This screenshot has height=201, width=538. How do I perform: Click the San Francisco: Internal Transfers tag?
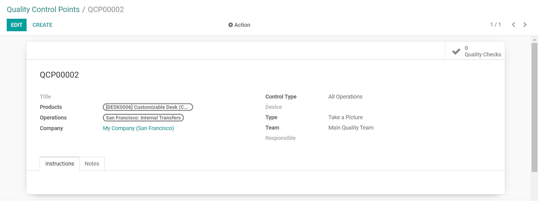(143, 118)
